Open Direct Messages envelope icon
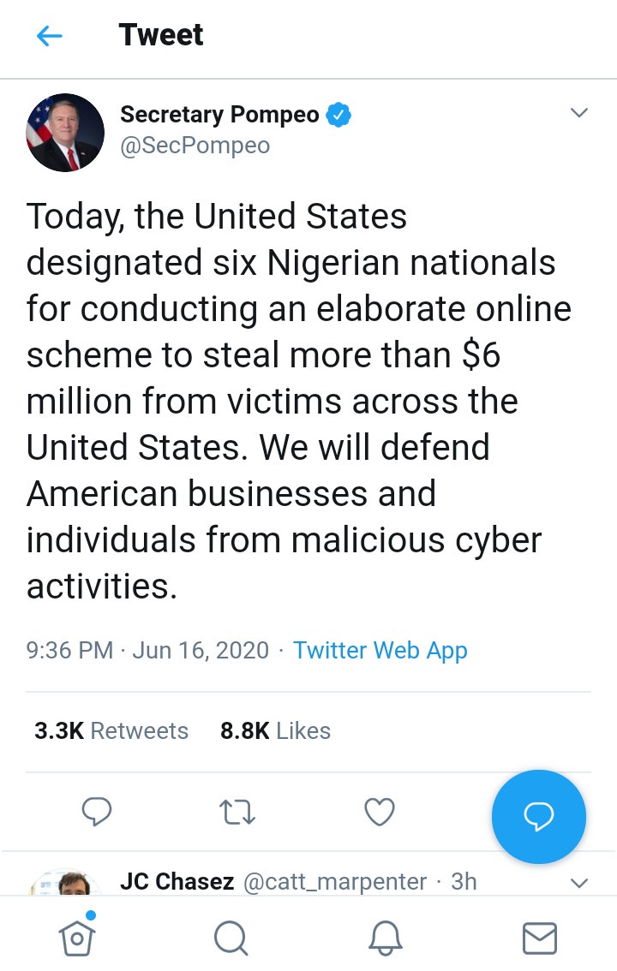The image size is (617, 971). (539, 938)
